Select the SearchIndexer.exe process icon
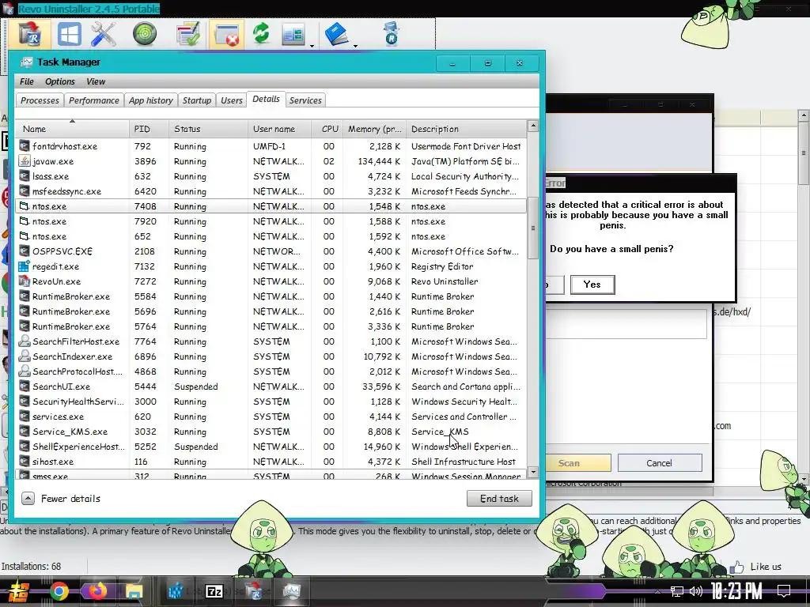The image size is (810, 607). pos(24,356)
